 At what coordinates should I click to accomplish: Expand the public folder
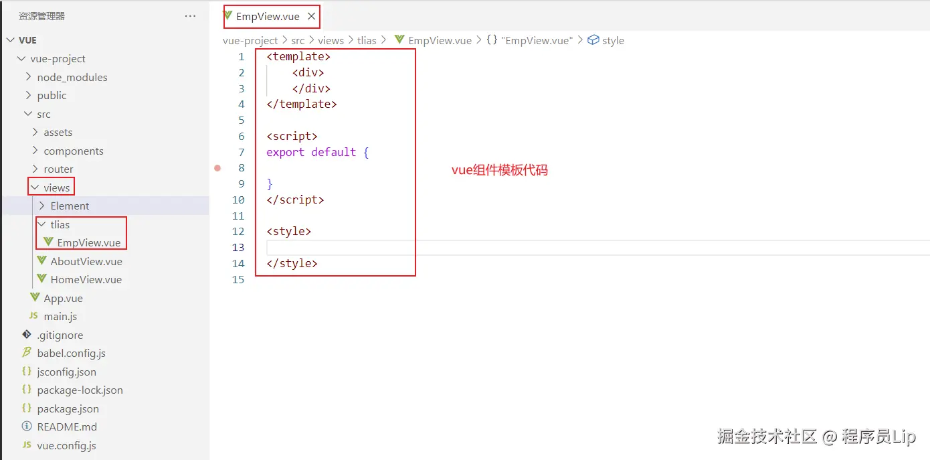pyautogui.click(x=29, y=95)
